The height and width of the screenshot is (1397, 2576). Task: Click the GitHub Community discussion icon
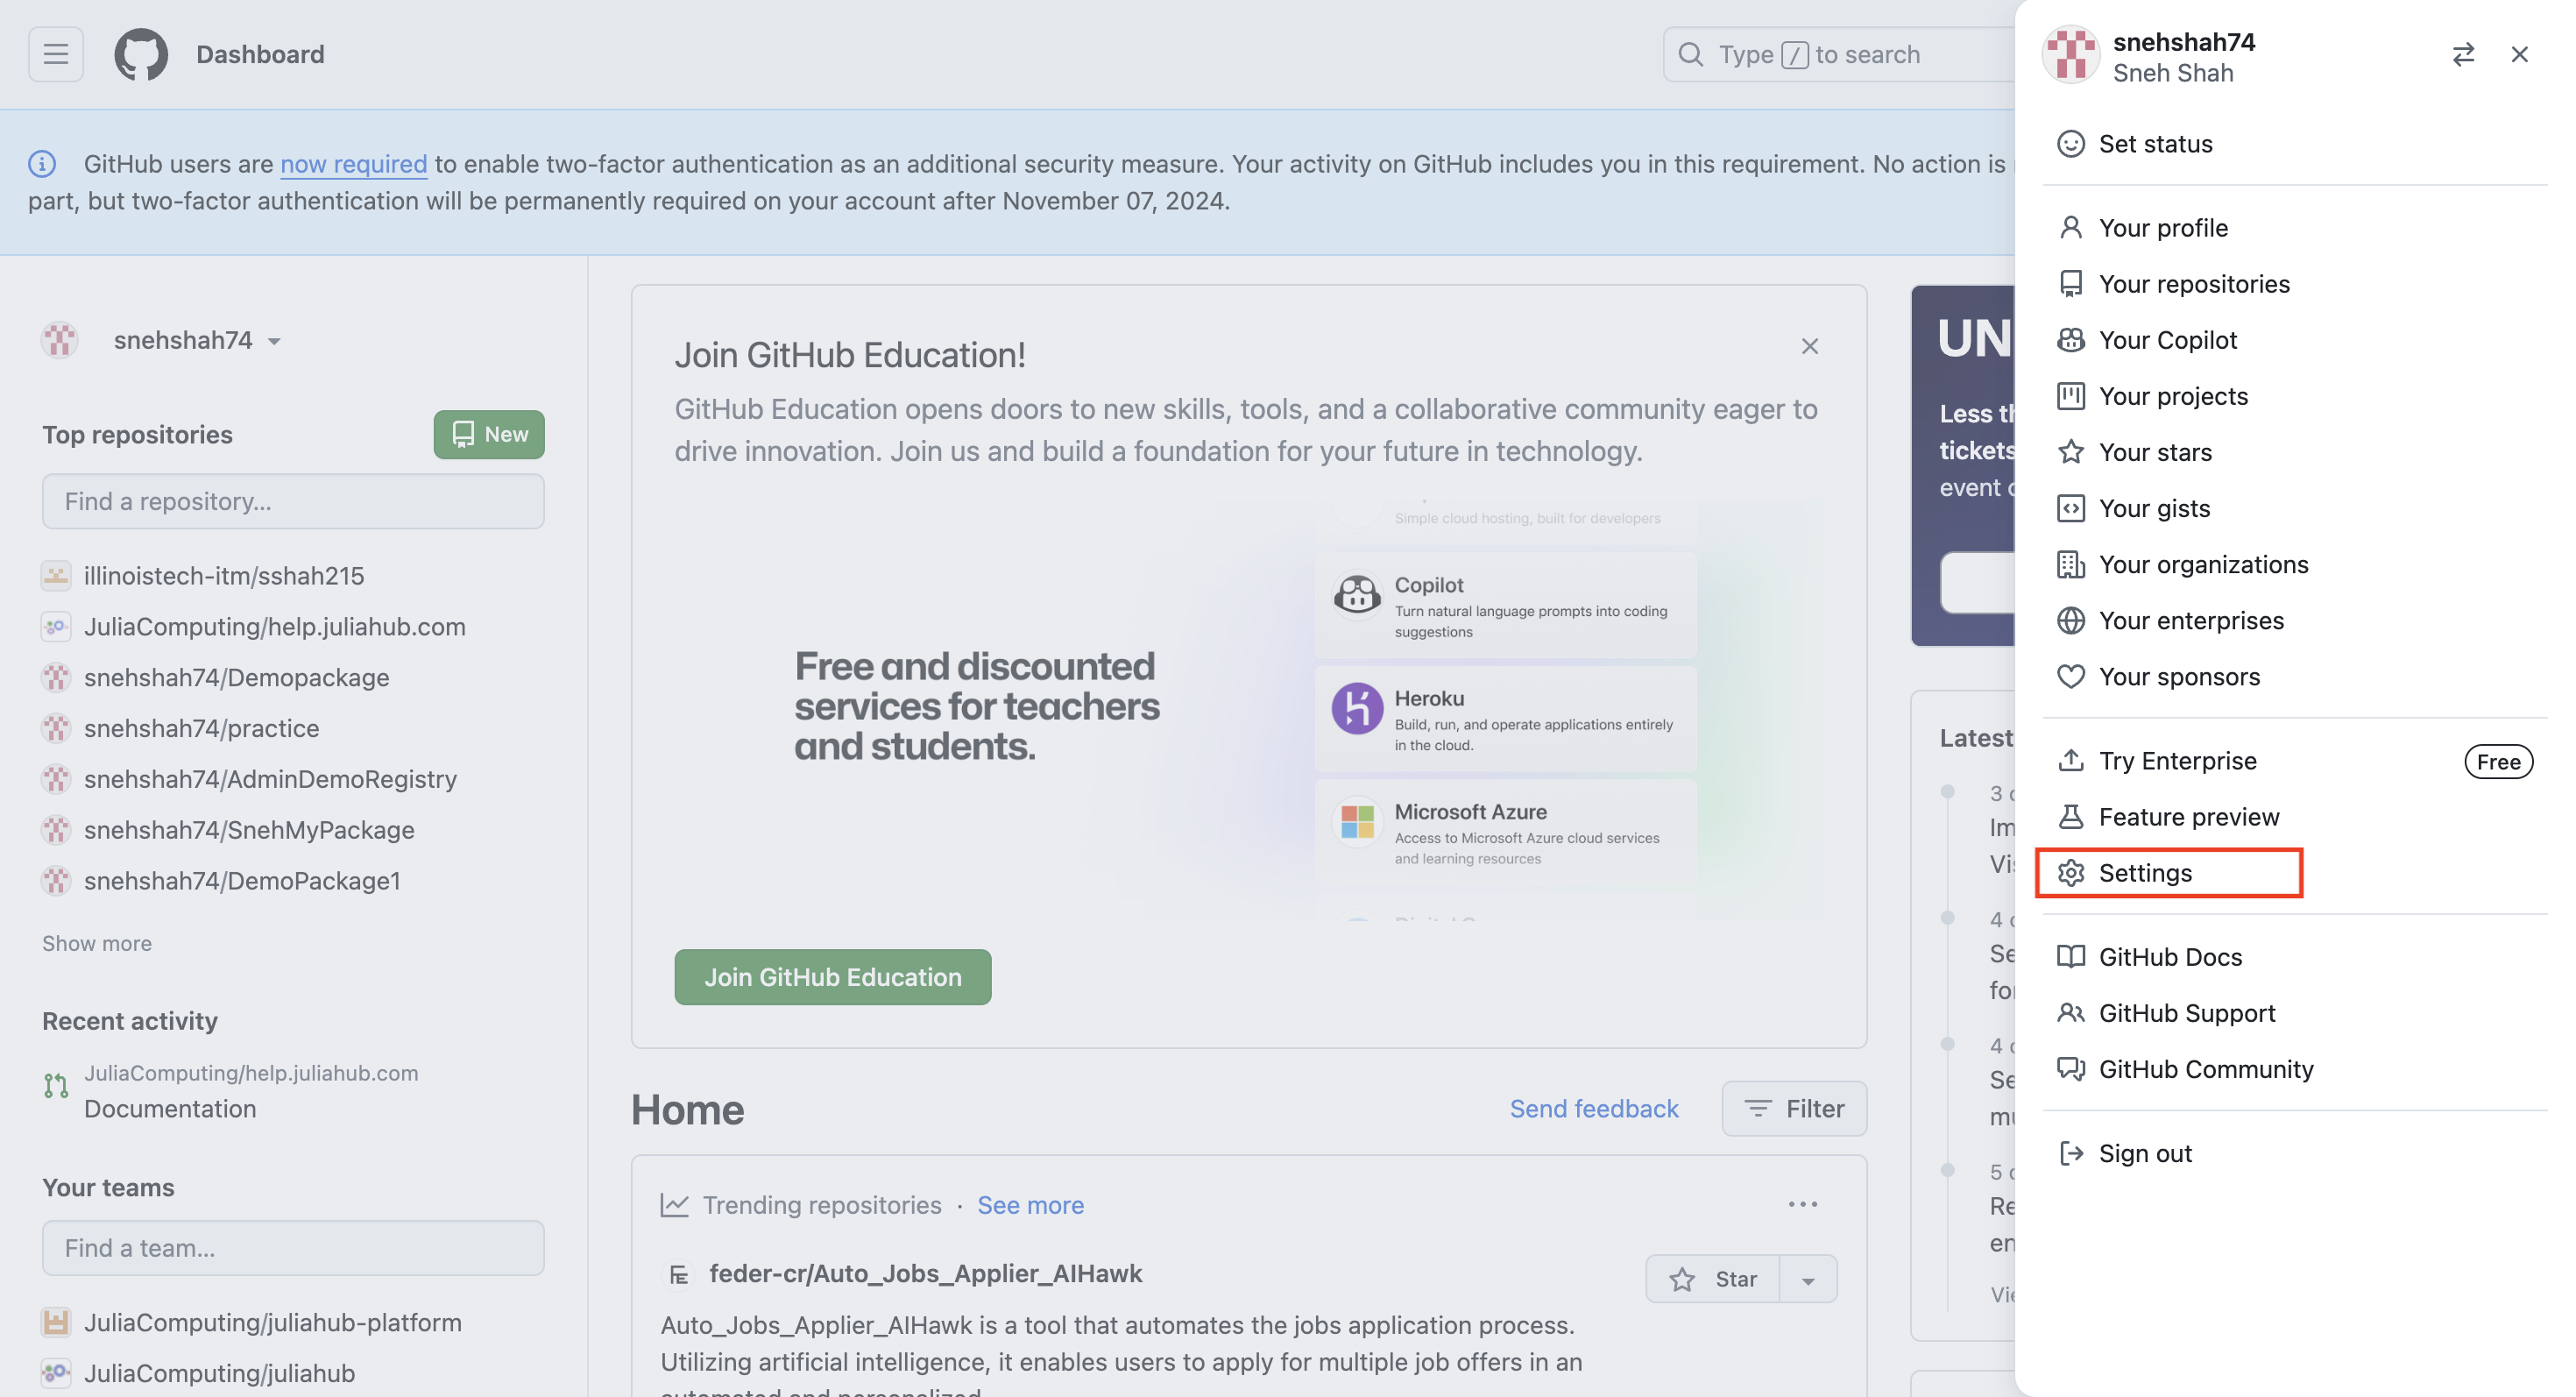click(x=2071, y=1068)
